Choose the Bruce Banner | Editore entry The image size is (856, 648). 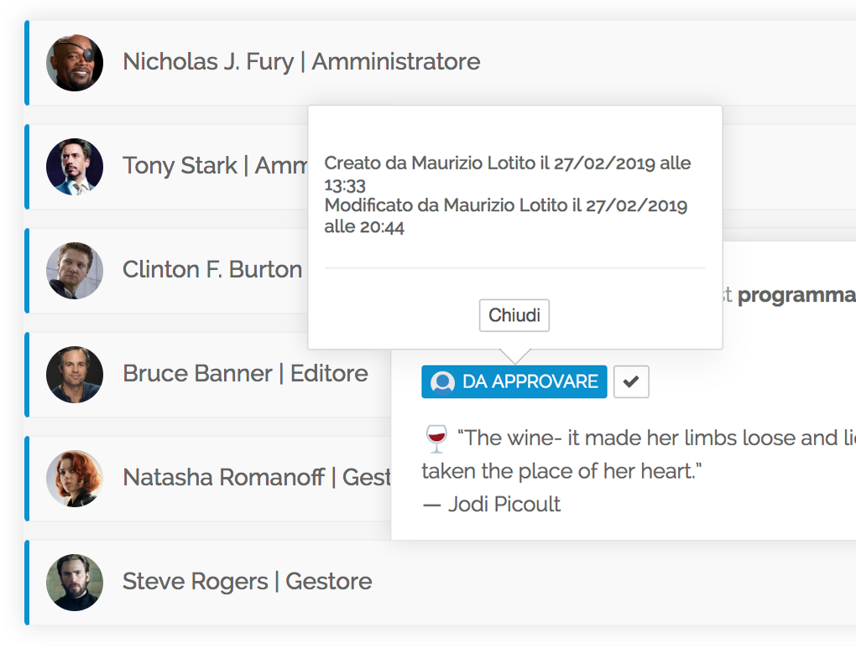point(245,374)
